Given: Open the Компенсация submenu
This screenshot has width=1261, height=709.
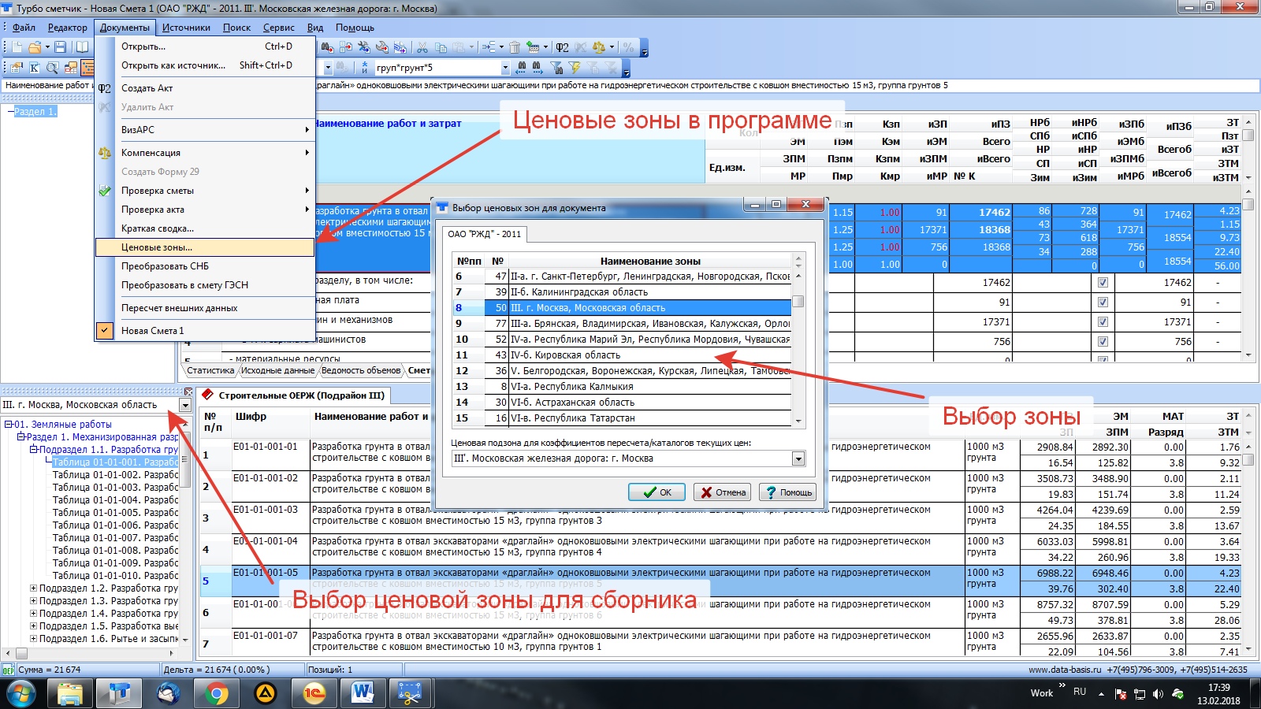Looking at the screenshot, I should 205,153.
